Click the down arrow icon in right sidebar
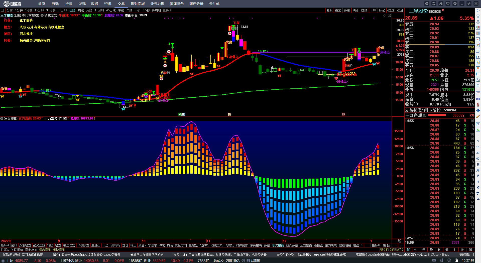Screen dimensions: 481x263 [478, 22]
